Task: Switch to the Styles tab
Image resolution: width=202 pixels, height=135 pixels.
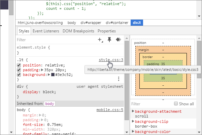Action: click(24, 31)
